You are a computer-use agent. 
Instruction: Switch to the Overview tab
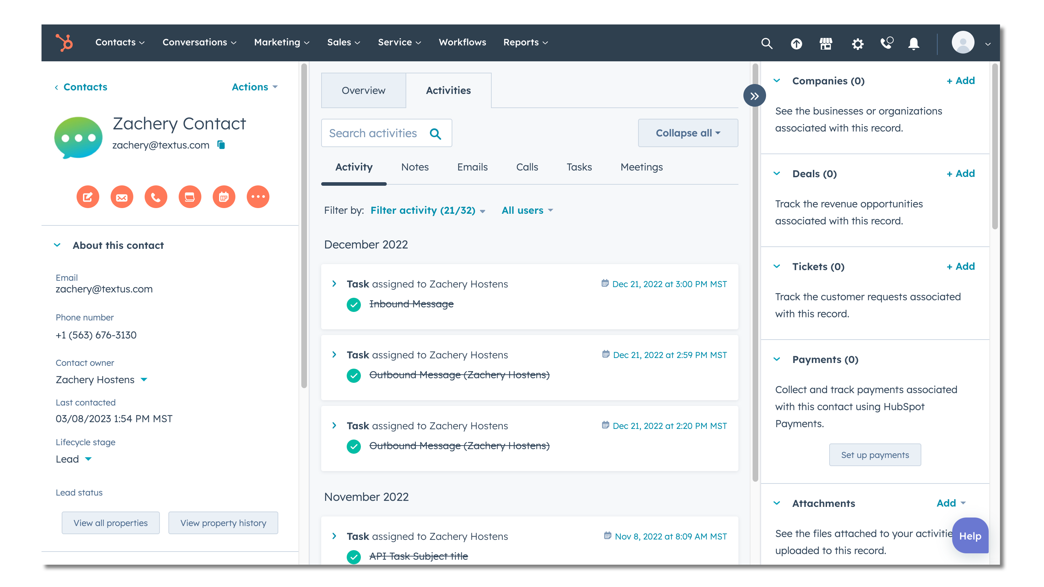(363, 90)
